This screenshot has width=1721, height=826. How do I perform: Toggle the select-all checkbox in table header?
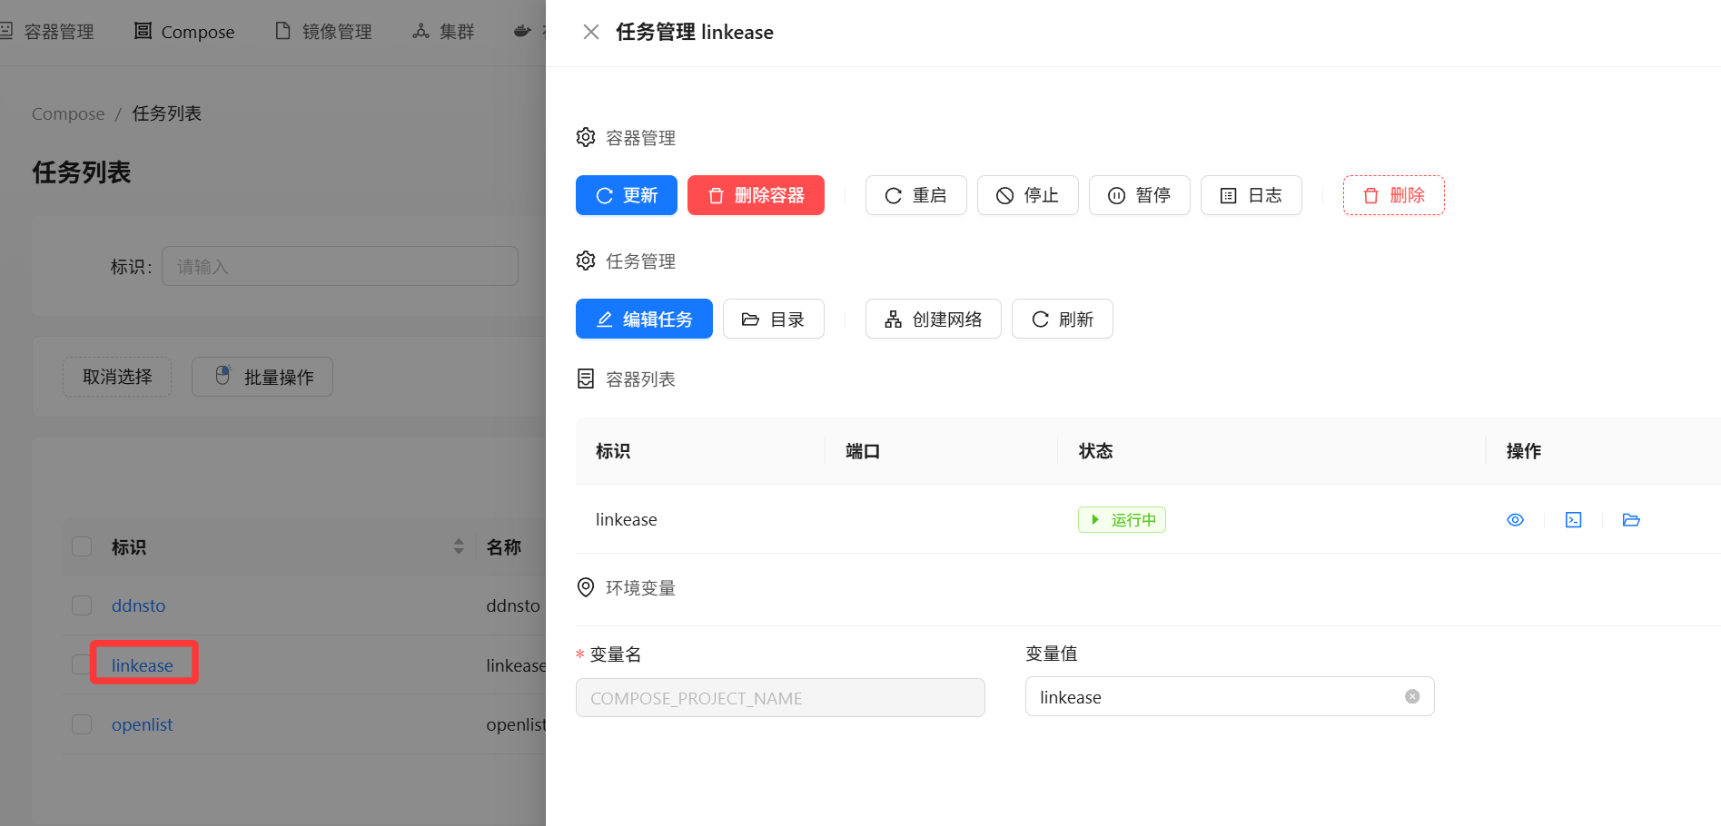tap(82, 546)
